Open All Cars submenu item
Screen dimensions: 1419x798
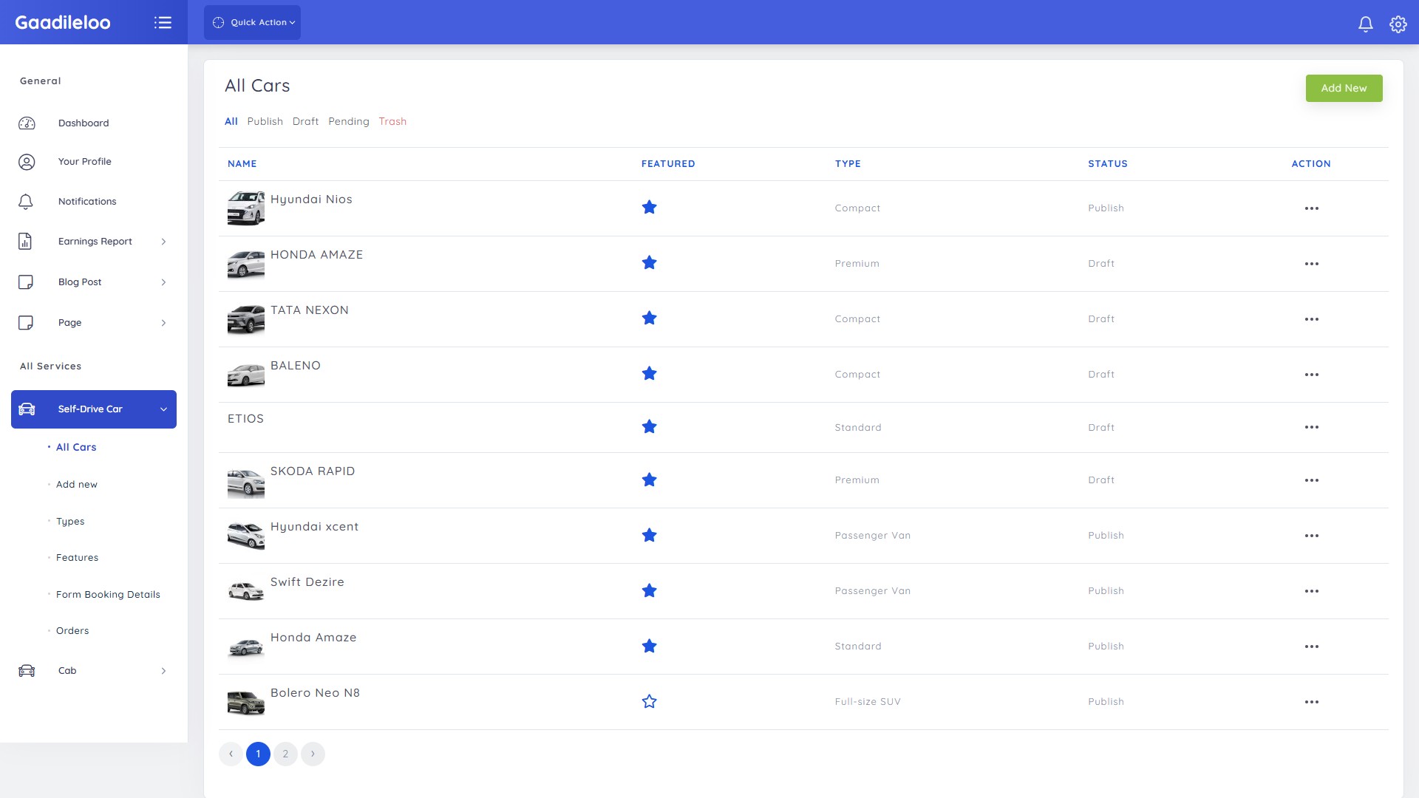[76, 447]
